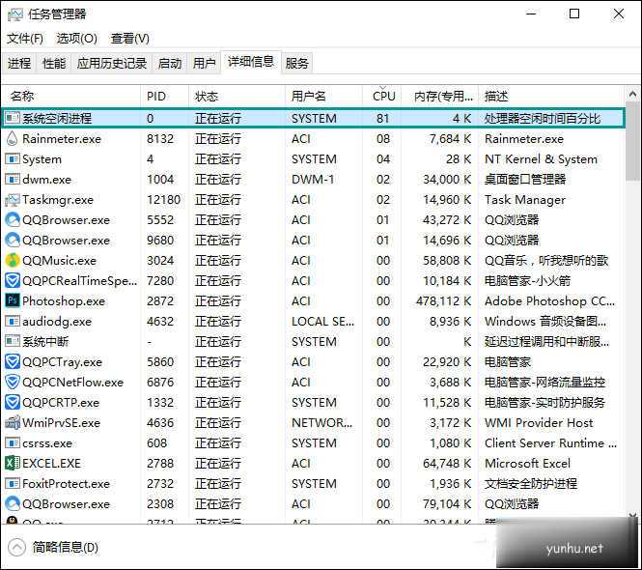Viewport: 642px width, 570px height.
Task: Click the 系统空闲进程 icon
Action: click(x=13, y=119)
